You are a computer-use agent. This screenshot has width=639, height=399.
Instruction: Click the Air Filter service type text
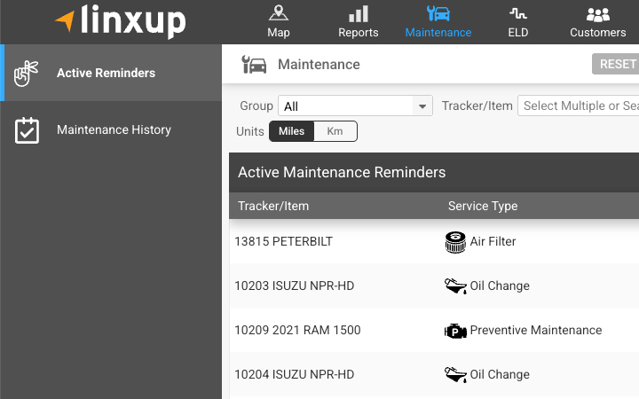pyautogui.click(x=493, y=241)
